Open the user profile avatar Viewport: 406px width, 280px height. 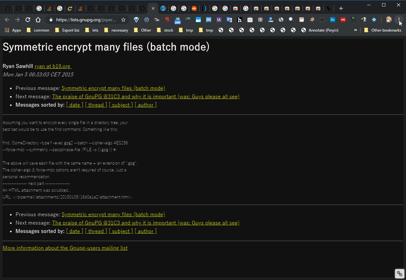coord(389,20)
